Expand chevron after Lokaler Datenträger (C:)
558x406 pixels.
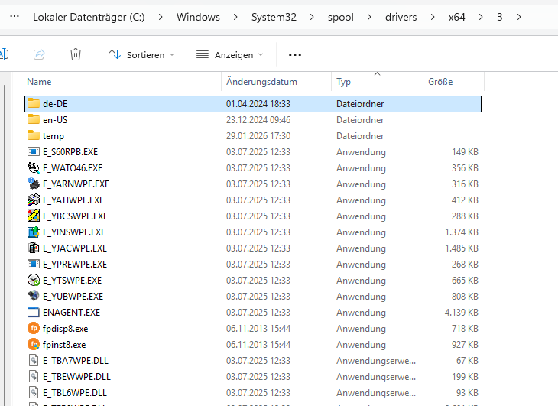point(161,17)
